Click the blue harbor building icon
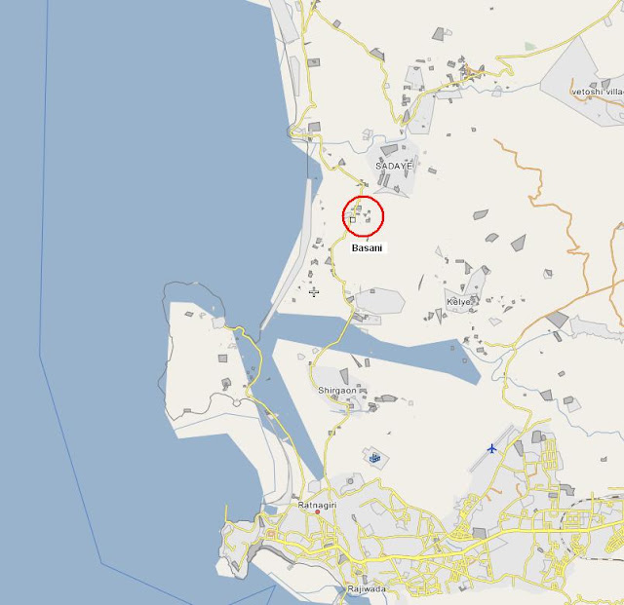 pos(374,458)
